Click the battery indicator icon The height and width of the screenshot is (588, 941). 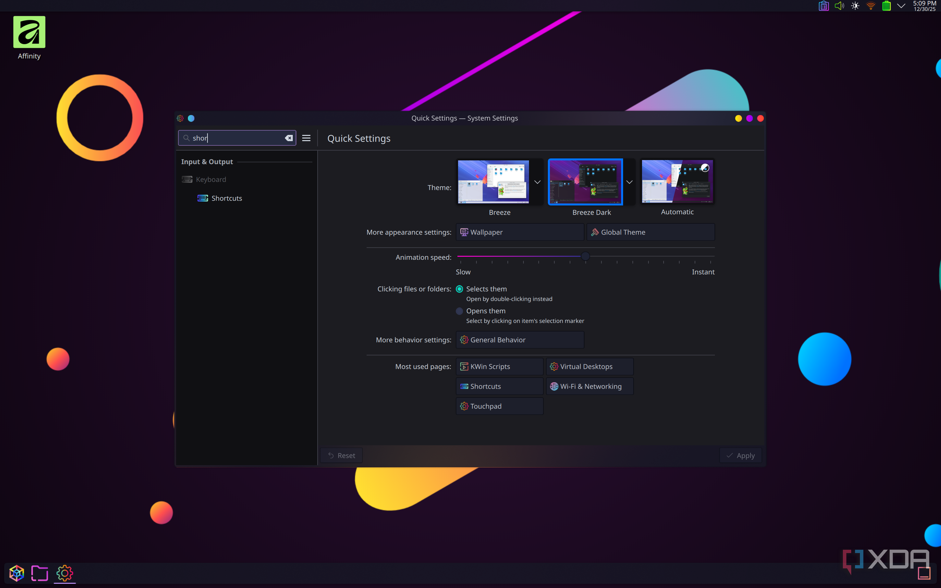pos(886,6)
